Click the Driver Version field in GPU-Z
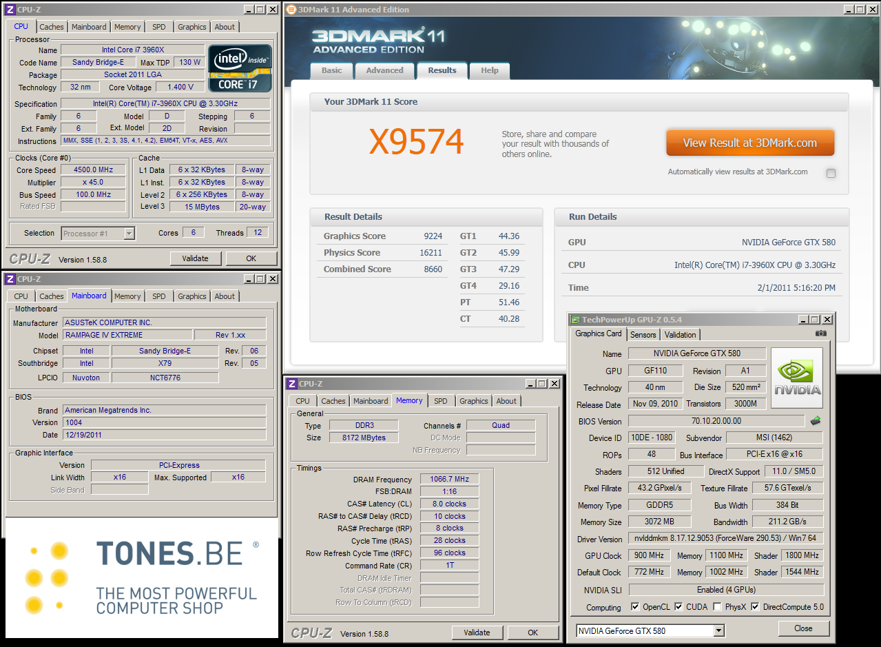881x647 pixels. click(726, 538)
